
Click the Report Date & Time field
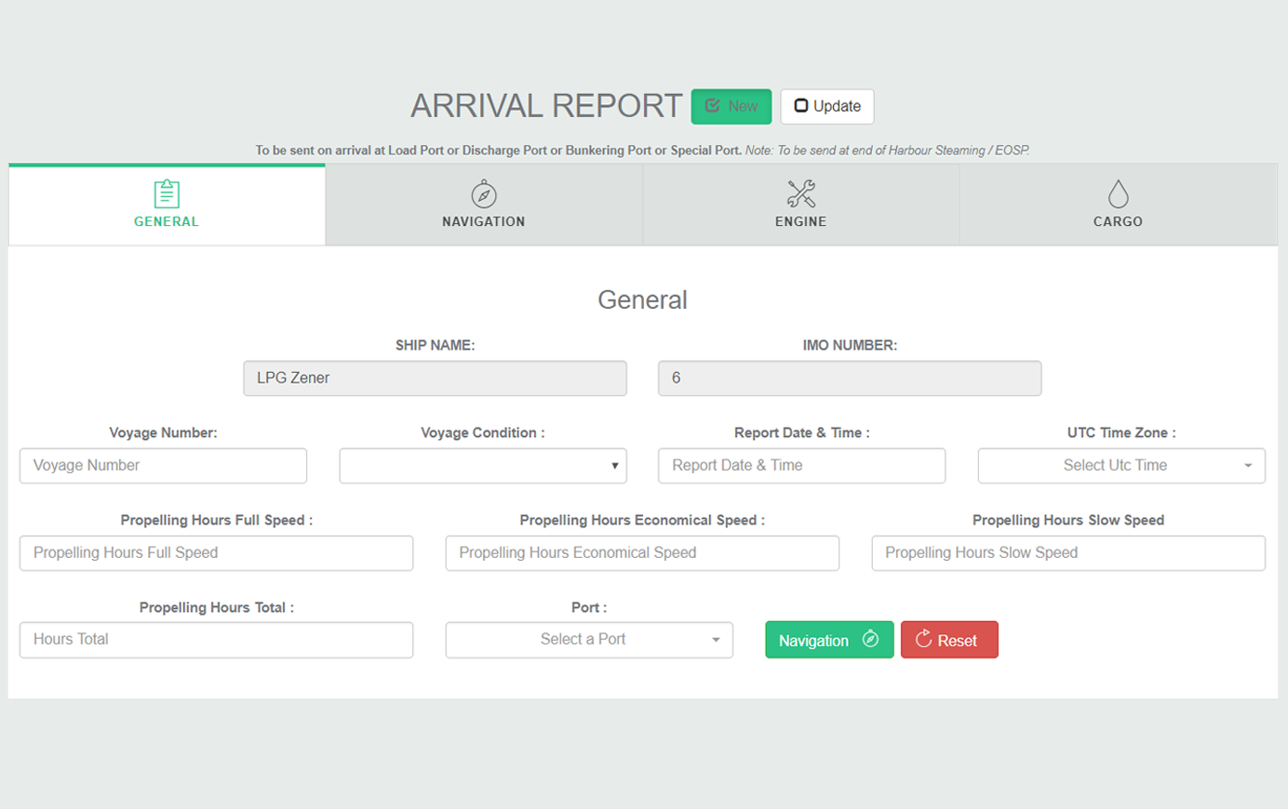[801, 466]
